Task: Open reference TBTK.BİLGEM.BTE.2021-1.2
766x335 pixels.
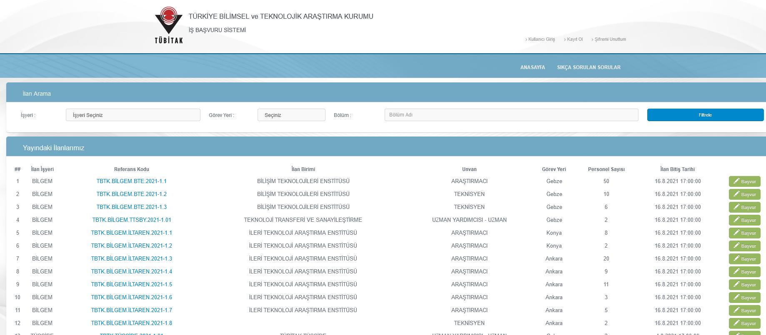Action: [131, 194]
